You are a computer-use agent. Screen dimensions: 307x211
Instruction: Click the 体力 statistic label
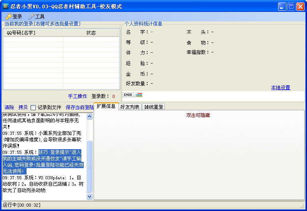[x=137, y=53]
